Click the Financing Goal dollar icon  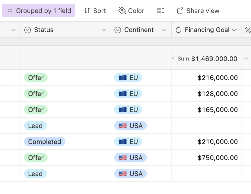[x=178, y=30]
